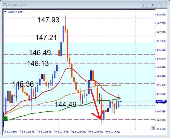Click 145.990 on the price scale
The height and width of the screenshot is (138, 170).
pos(161,68)
